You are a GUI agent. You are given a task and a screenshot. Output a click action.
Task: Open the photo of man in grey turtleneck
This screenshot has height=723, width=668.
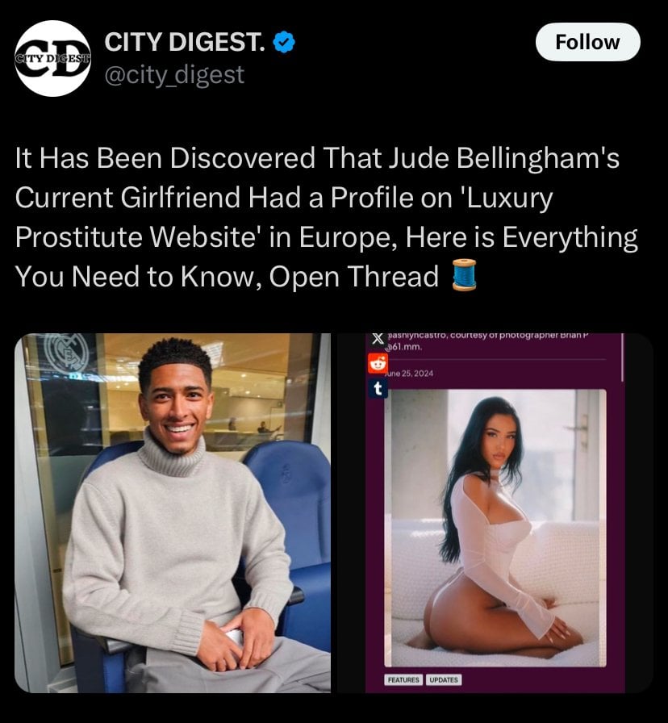[x=173, y=512]
